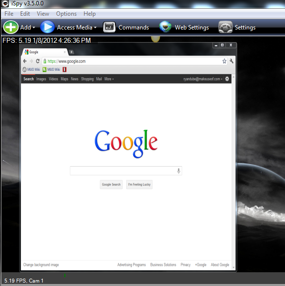
Task: Open the View menu
Action: pyautogui.click(x=43, y=14)
